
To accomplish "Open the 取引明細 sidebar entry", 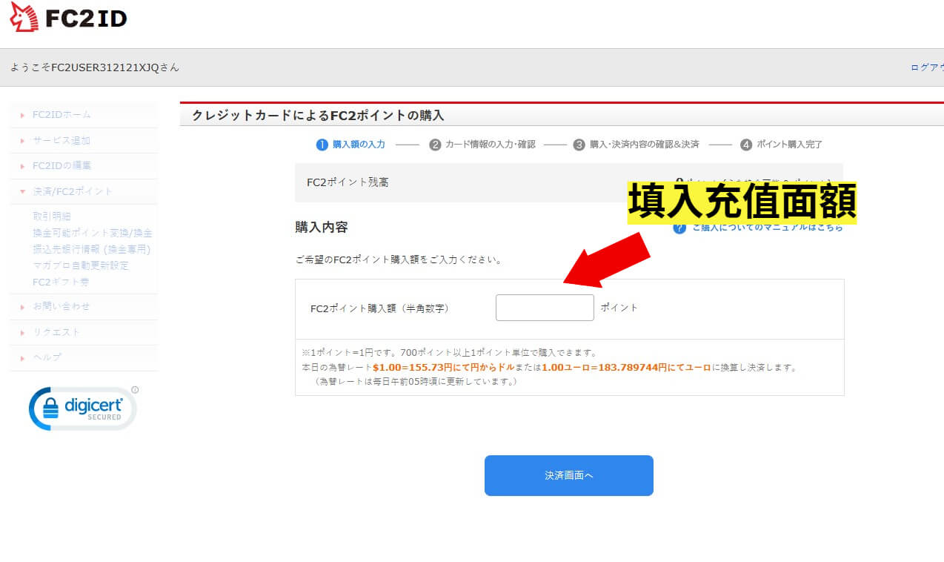I will [x=52, y=216].
